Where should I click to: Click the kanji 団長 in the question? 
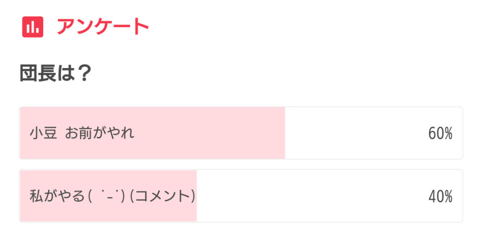point(38,74)
